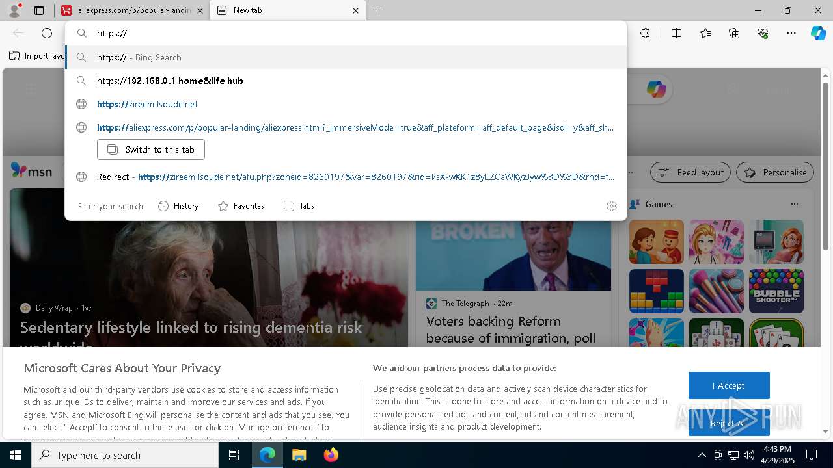
Task: Select the Redirect zireemilsoude.net suggestion
Action: coord(346,177)
